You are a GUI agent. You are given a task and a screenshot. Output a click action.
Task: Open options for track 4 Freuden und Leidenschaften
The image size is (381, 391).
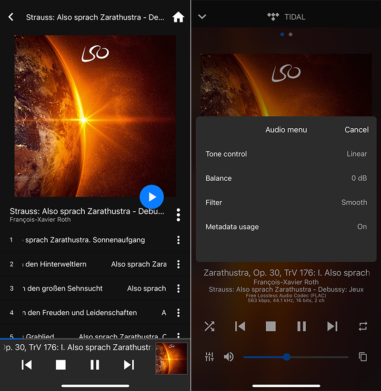[x=178, y=312]
